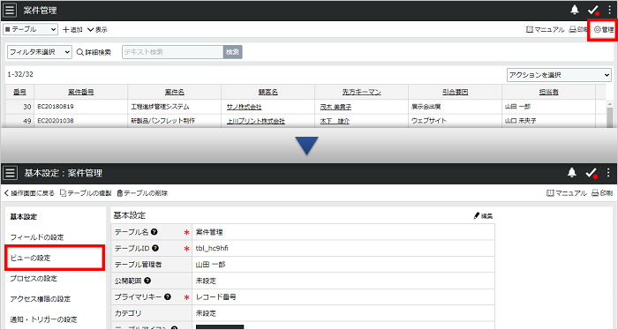Open マニュアル on 基本設定 screen

pyautogui.click(x=567, y=193)
